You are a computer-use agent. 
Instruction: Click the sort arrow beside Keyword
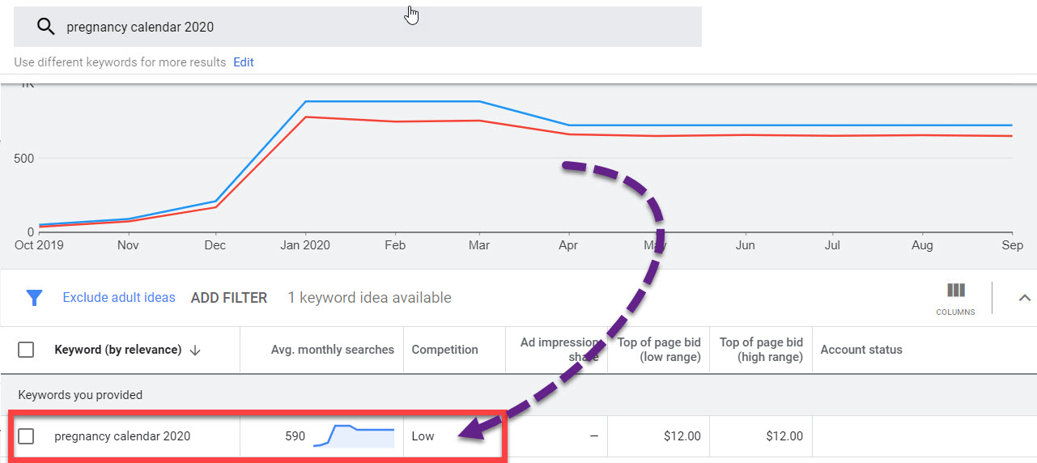pyautogui.click(x=195, y=350)
